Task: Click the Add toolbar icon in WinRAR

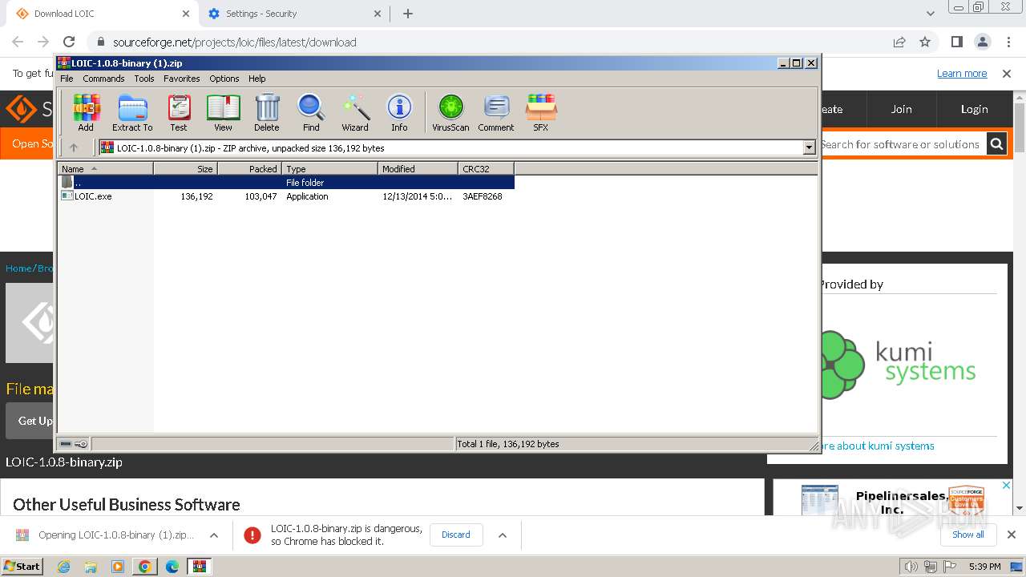Action: 86,112
